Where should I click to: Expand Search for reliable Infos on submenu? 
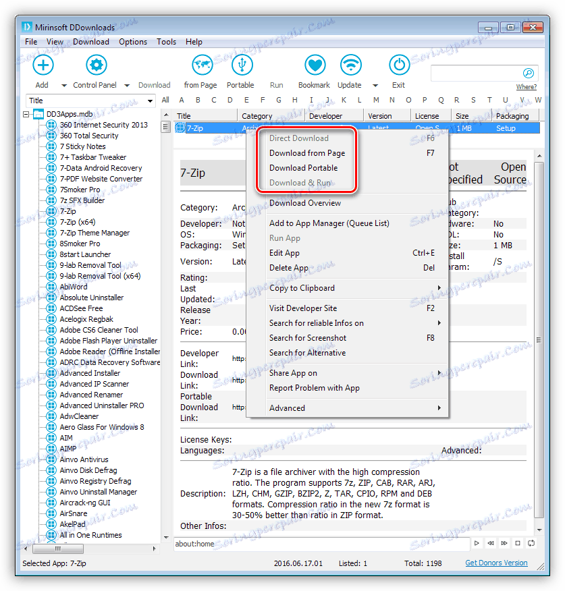click(x=439, y=323)
